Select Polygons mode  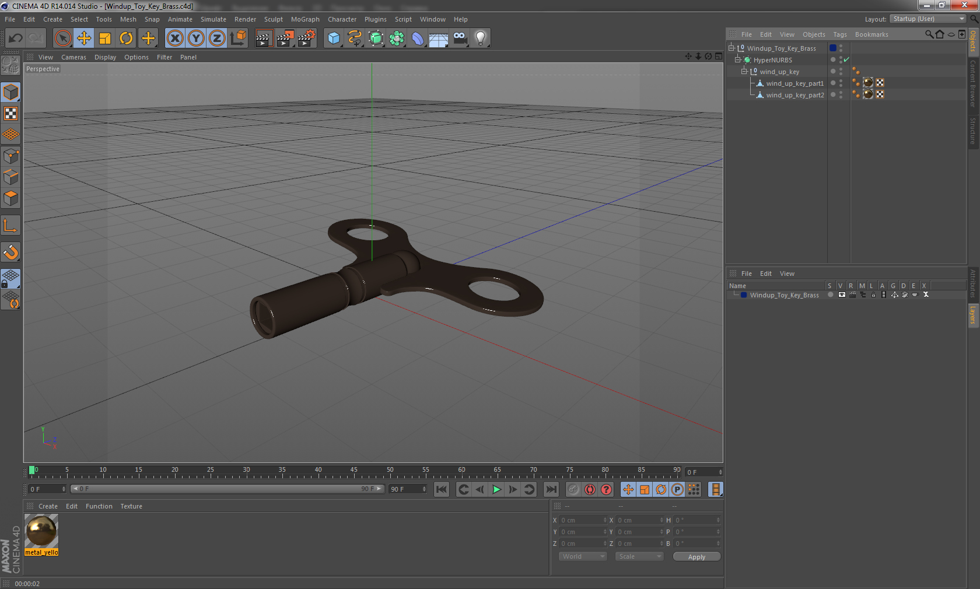pyautogui.click(x=11, y=198)
